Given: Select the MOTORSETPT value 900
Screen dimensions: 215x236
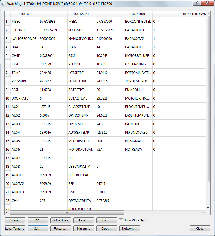Looking at the screenshot, I should (x=110, y=141).
